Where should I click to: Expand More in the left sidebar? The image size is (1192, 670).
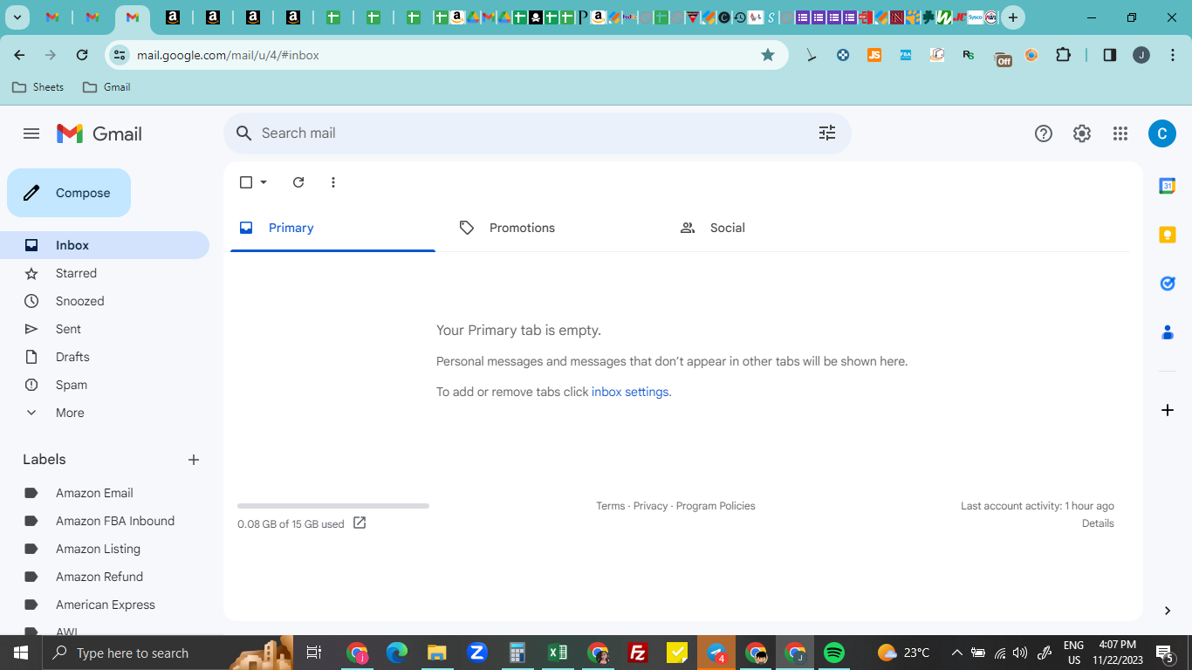tap(70, 413)
